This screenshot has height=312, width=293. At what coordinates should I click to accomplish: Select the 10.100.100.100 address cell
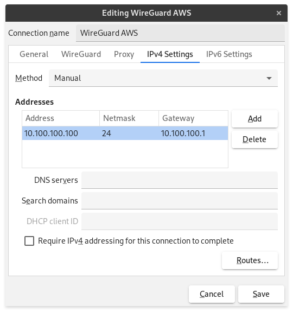point(61,133)
